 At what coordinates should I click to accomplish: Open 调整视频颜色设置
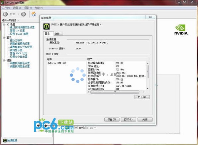tap(20, 63)
